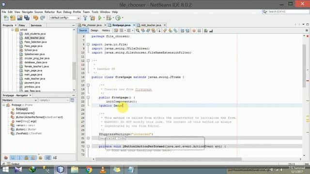310x174 pixels.
Task: Shift line right icon
Action: point(187,30)
